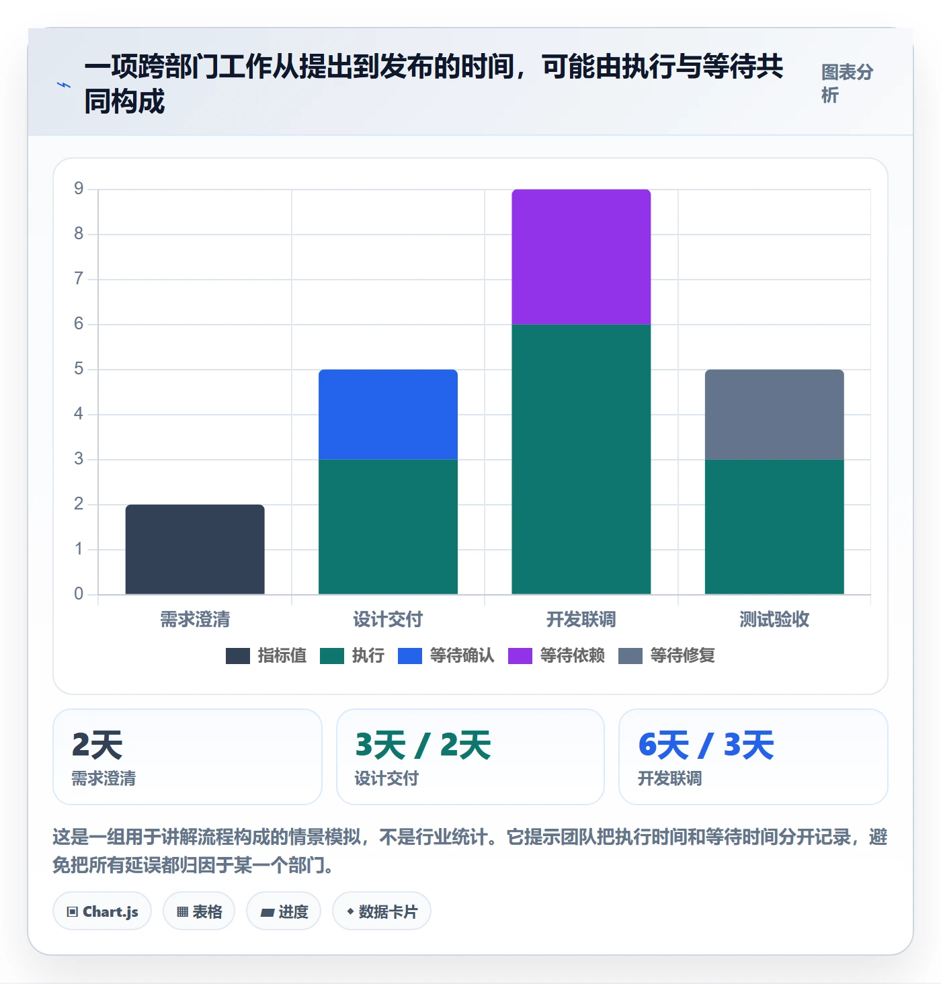Toggle the 等待修复 legend series

tap(667, 655)
